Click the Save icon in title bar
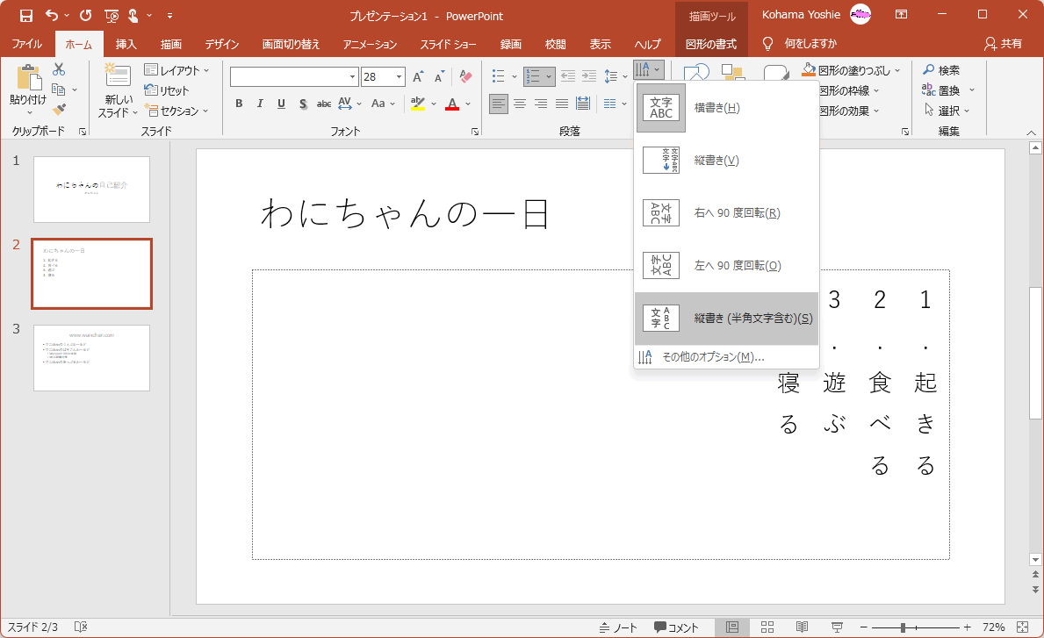 click(x=25, y=15)
